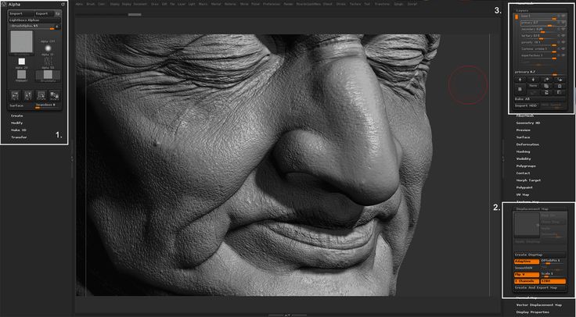This screenshot has height=317, width=576.
Task: Toggle visibility eye of secondary layer
Action: pos(563,30)
